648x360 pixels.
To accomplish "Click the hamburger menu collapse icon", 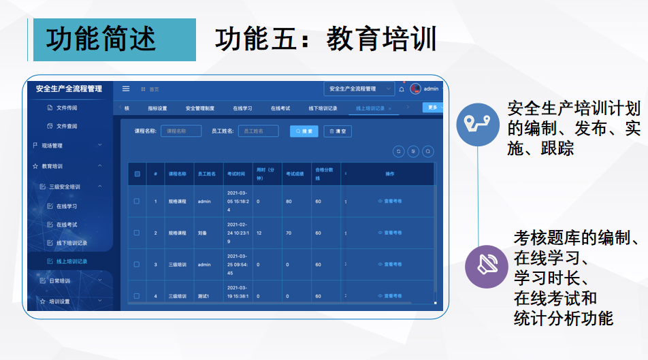I will pyautogui.click(x=126, y=88).
